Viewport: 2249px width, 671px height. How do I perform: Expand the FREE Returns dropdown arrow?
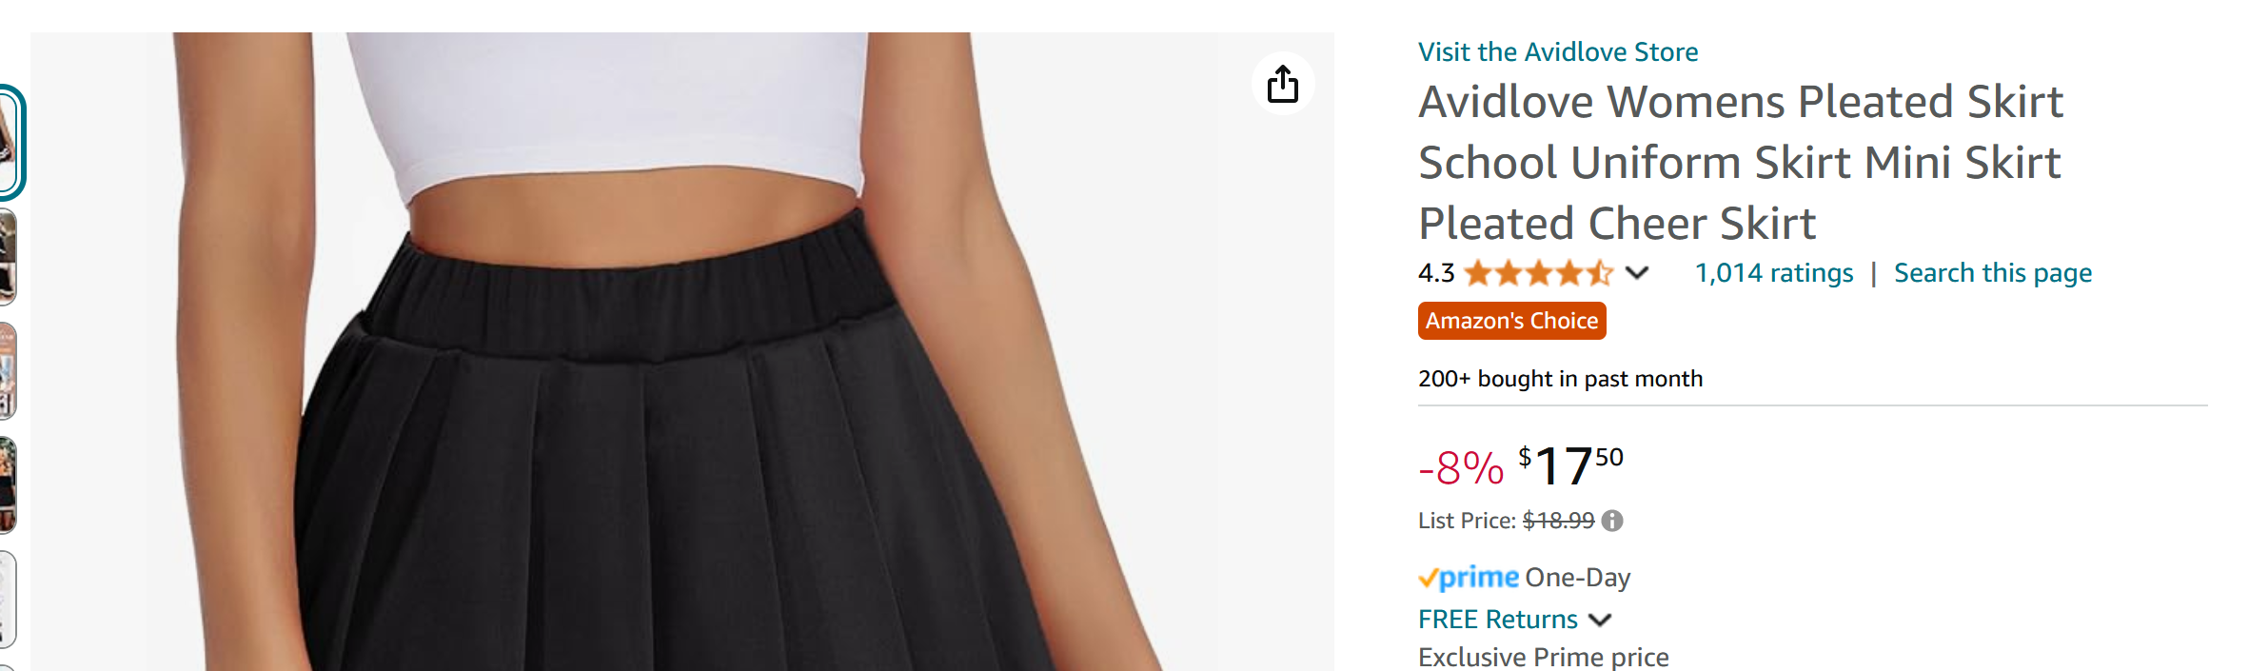(x=1601, y=620)
